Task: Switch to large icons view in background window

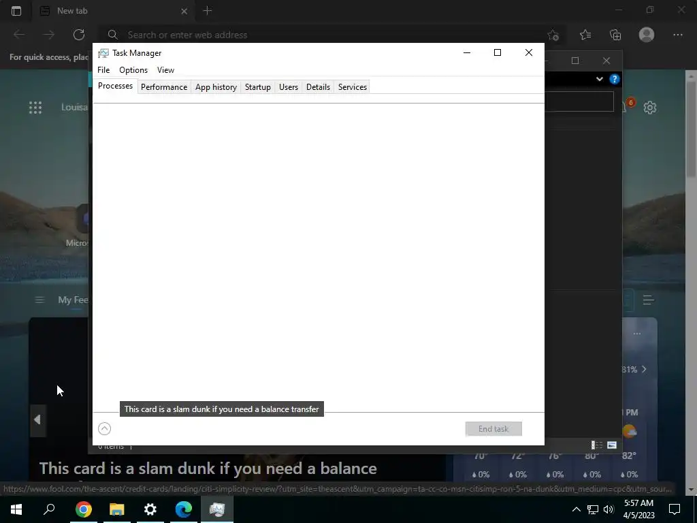Action: pyautogui.click(x=612, y=445)
